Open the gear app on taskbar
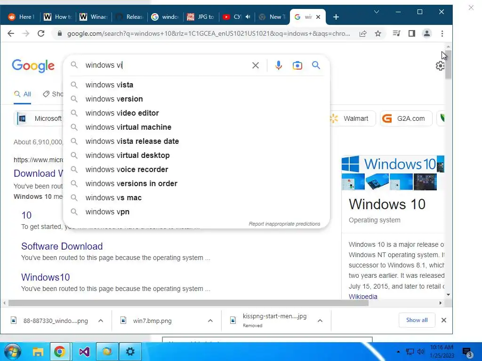482x361 pixels. pyautogui.click(x=130, y=352)
